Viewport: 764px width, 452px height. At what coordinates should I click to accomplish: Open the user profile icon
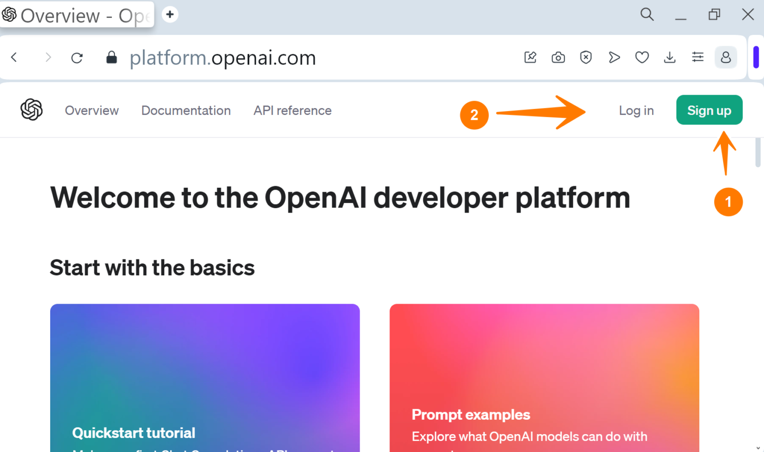tap(725, 57)
